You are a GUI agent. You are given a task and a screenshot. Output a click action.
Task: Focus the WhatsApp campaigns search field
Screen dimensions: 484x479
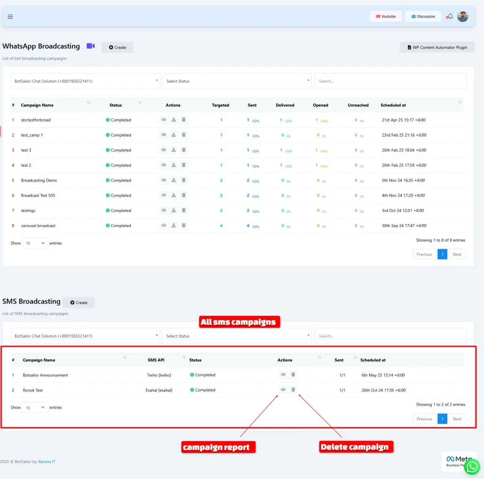[x=390, y=81]
